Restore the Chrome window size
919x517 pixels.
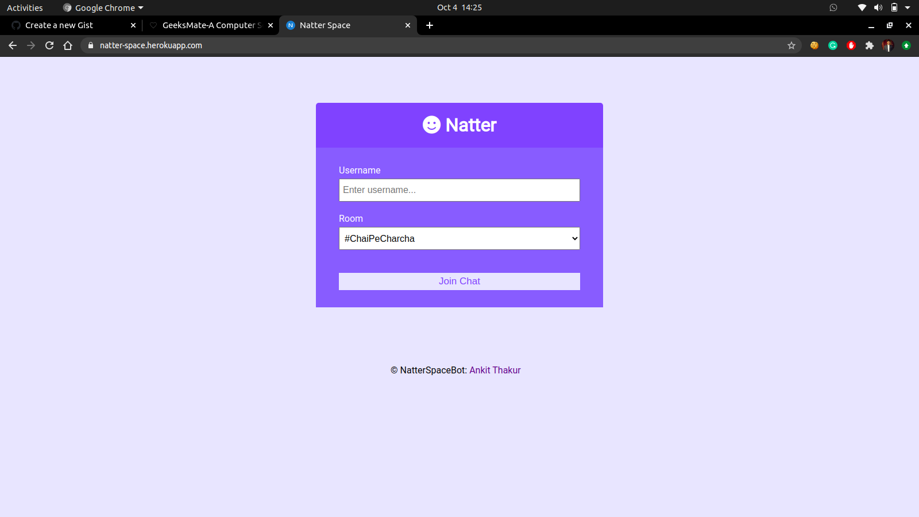tap(890, 25)
